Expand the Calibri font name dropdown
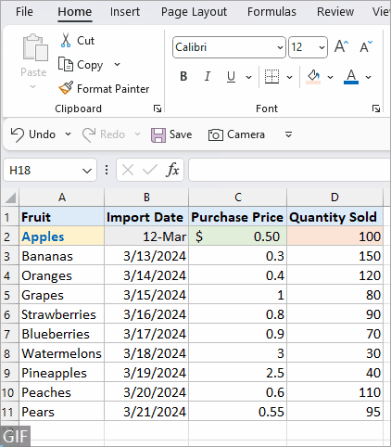Screen dimensions: 391x447 (280, 47)
